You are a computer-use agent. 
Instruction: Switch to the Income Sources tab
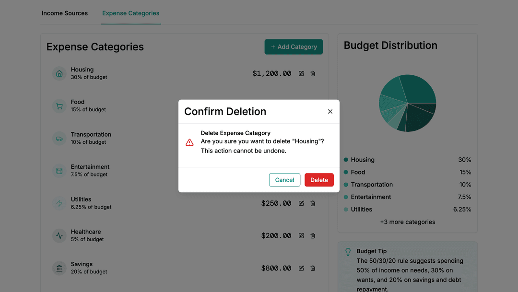point(65,13)
